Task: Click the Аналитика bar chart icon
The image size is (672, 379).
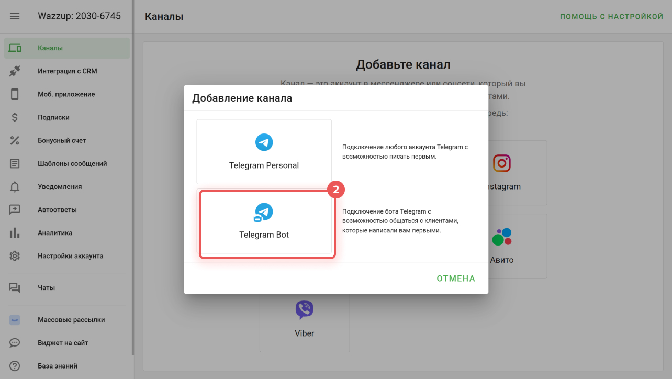Action: click(15, 233)
